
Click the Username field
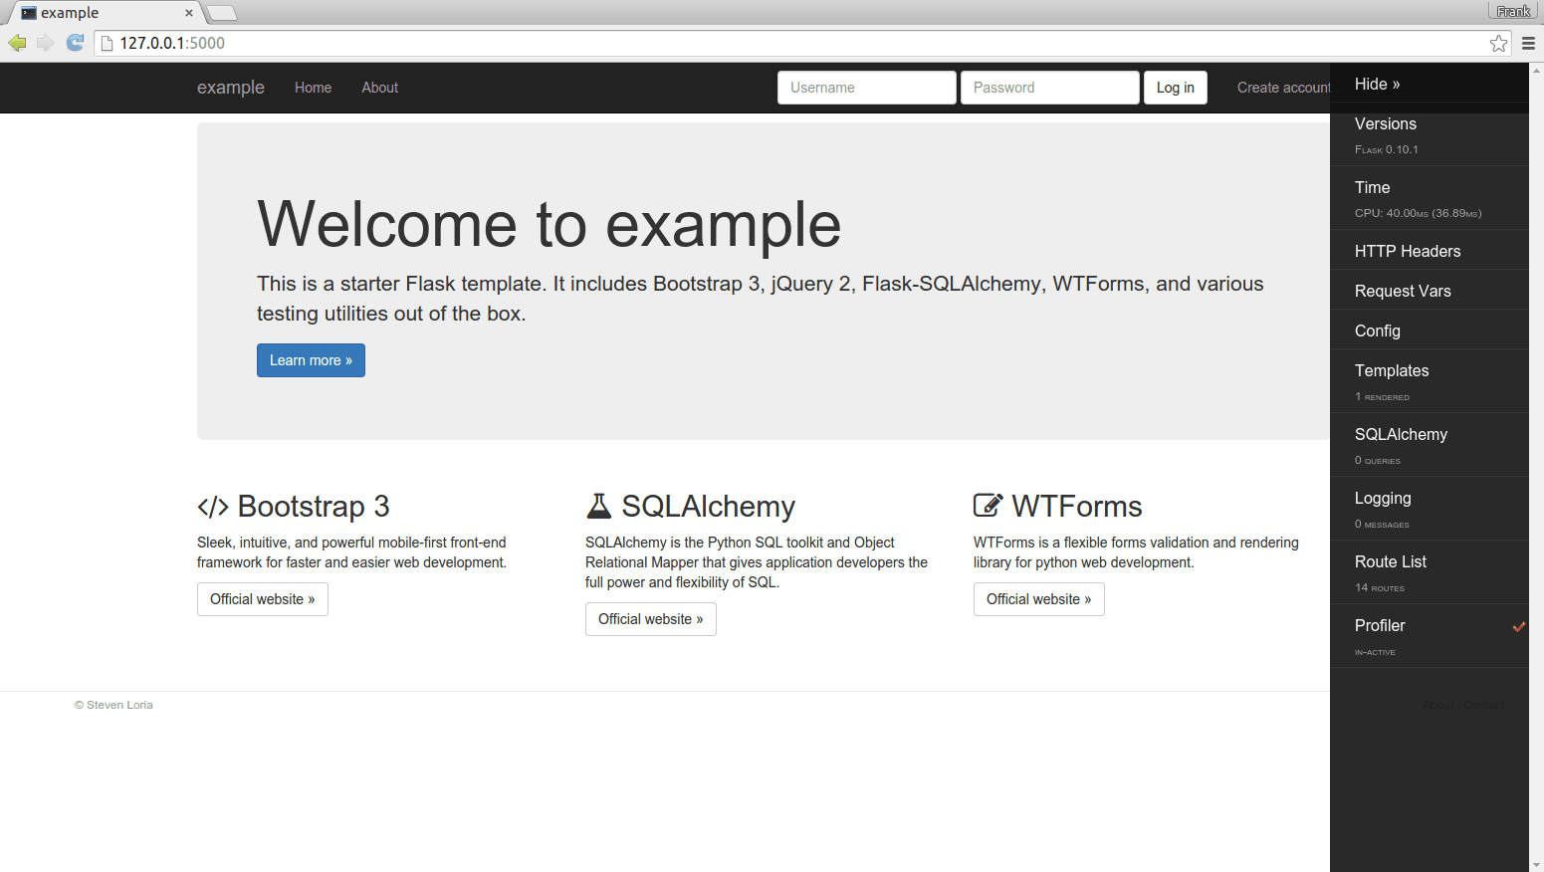tap(867, 88)
